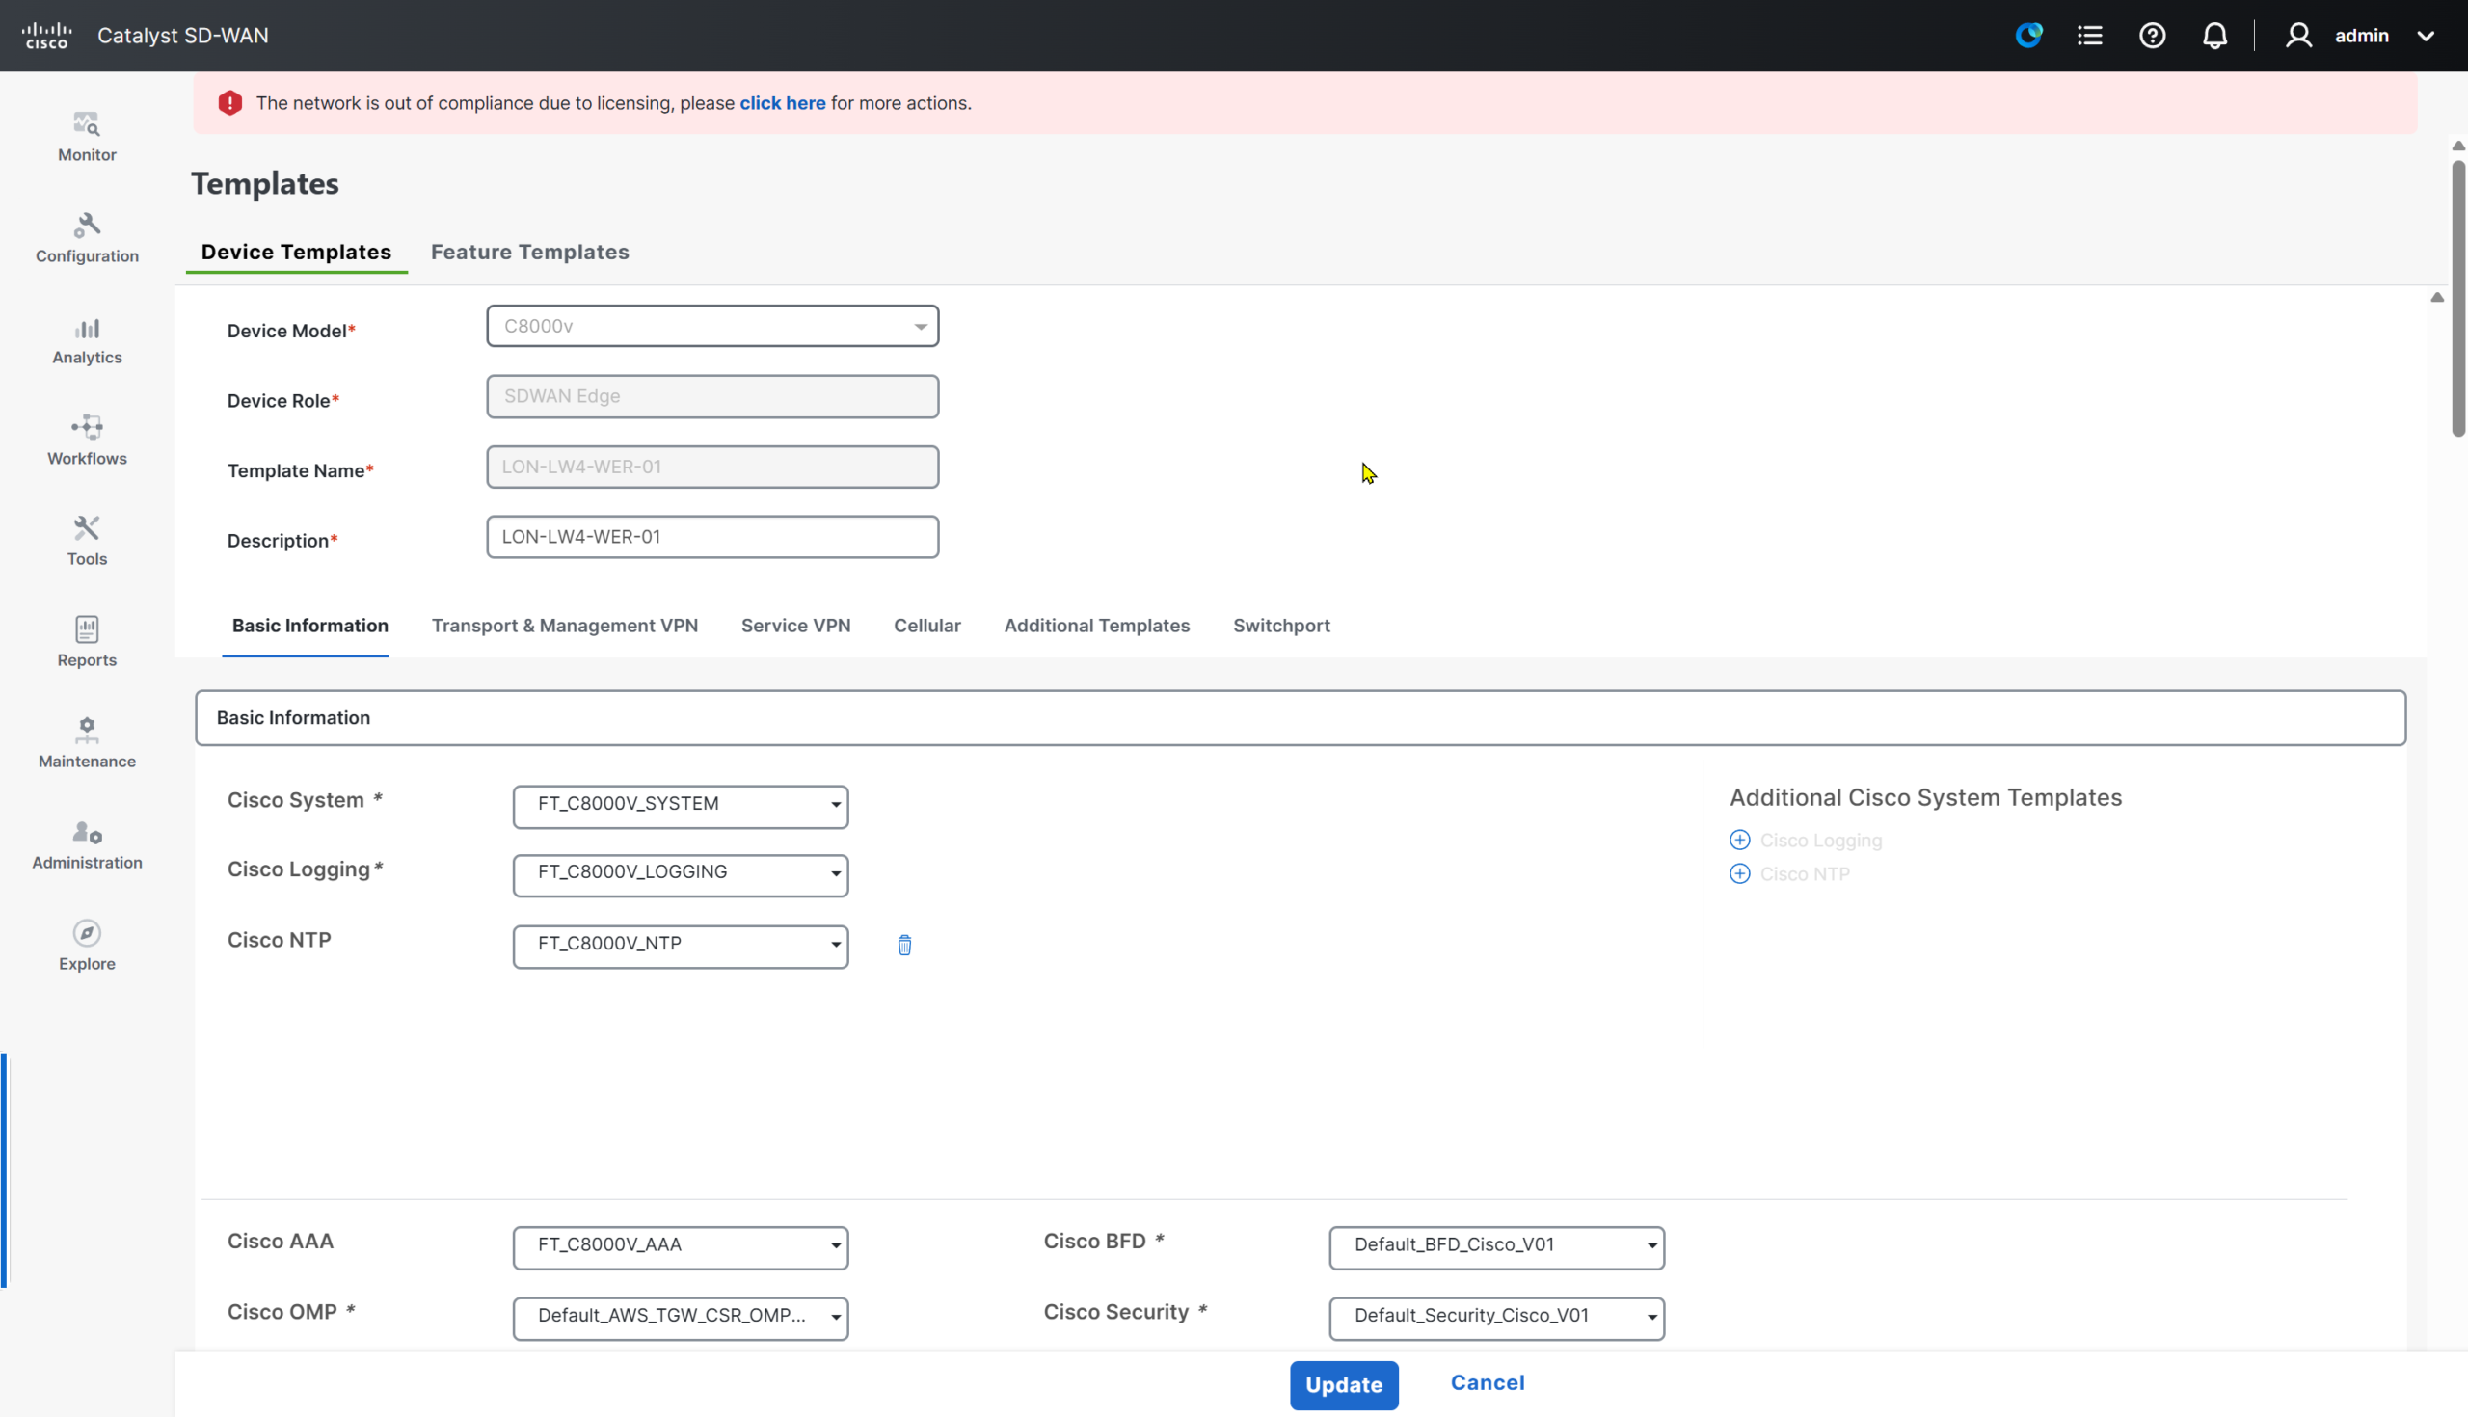Click the admin user profile icon
This screenshot has height=1417, width=2468.
click(x=2297, y=36)
